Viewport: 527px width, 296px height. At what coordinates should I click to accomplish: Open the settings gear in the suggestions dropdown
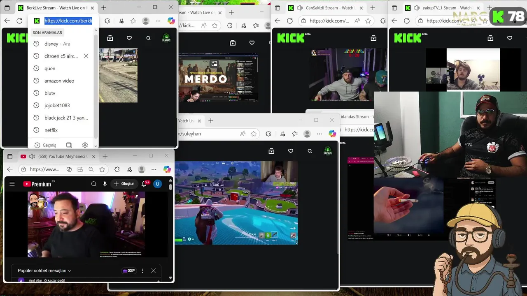point(85,145)
